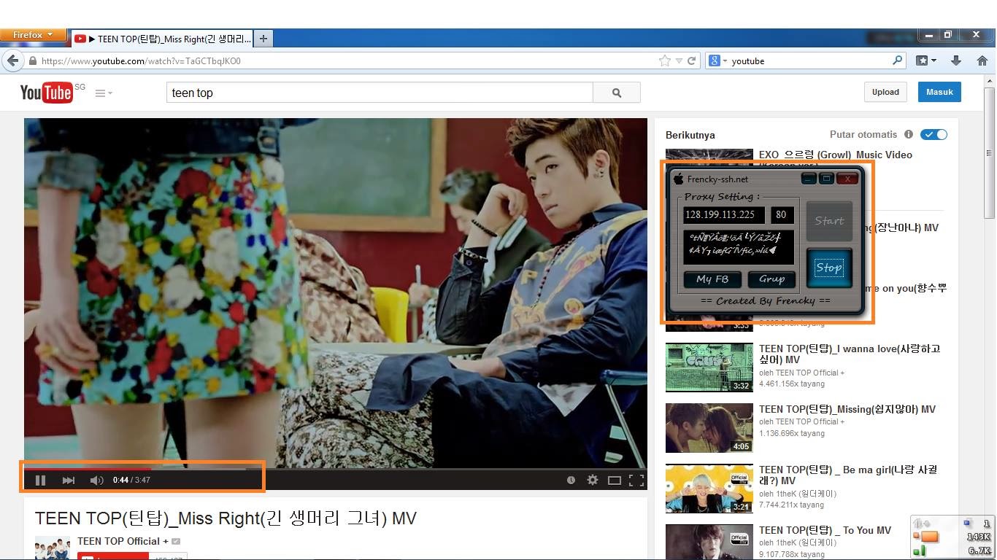997x560 pixels.
Task: Edit proxy IP field 128.199.113.225
Action: coord(724,214)
